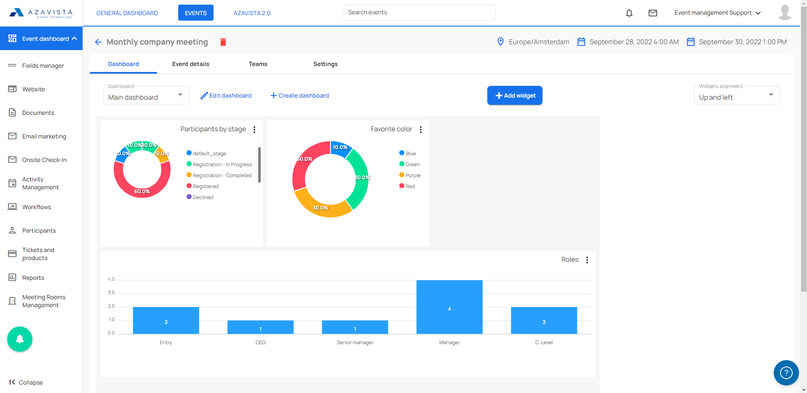Click the Tickets and products card icon
The width and height of the screenshot is (807, 393).
[12, 254]
